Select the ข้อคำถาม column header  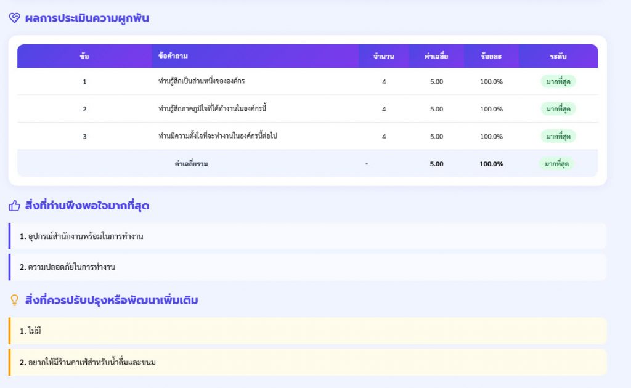tap(173, 57)
